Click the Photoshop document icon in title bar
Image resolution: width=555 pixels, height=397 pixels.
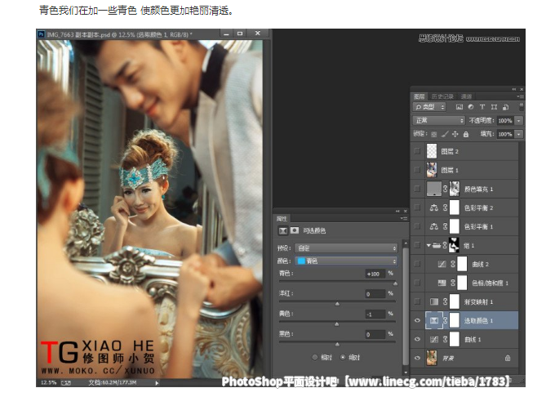click(41, 34)
